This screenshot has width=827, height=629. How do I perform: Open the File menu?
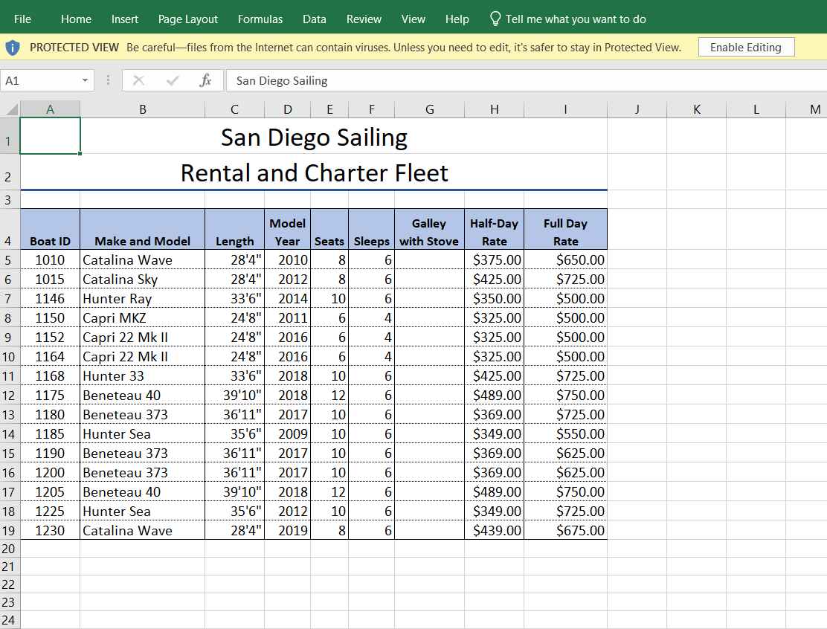[x=22, y=19]
